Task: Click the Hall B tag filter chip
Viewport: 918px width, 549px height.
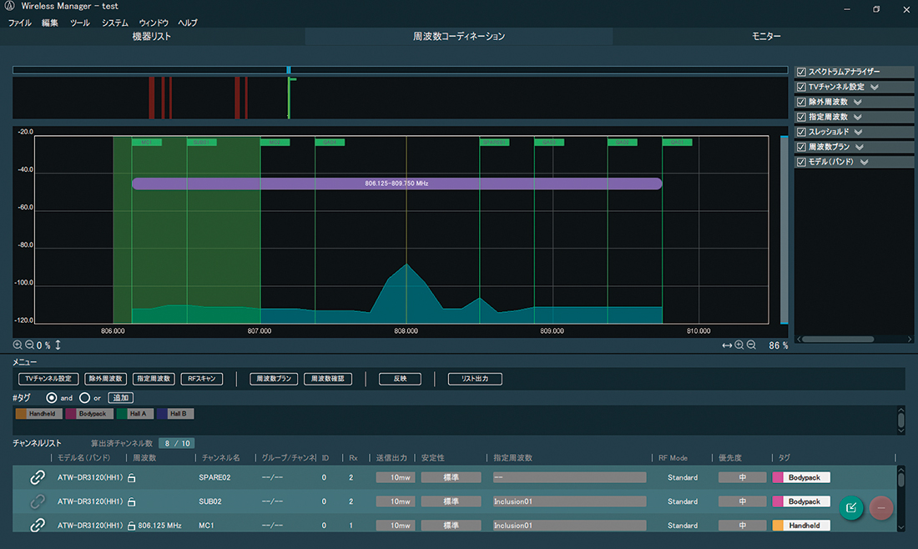Action: click(175, 414)
